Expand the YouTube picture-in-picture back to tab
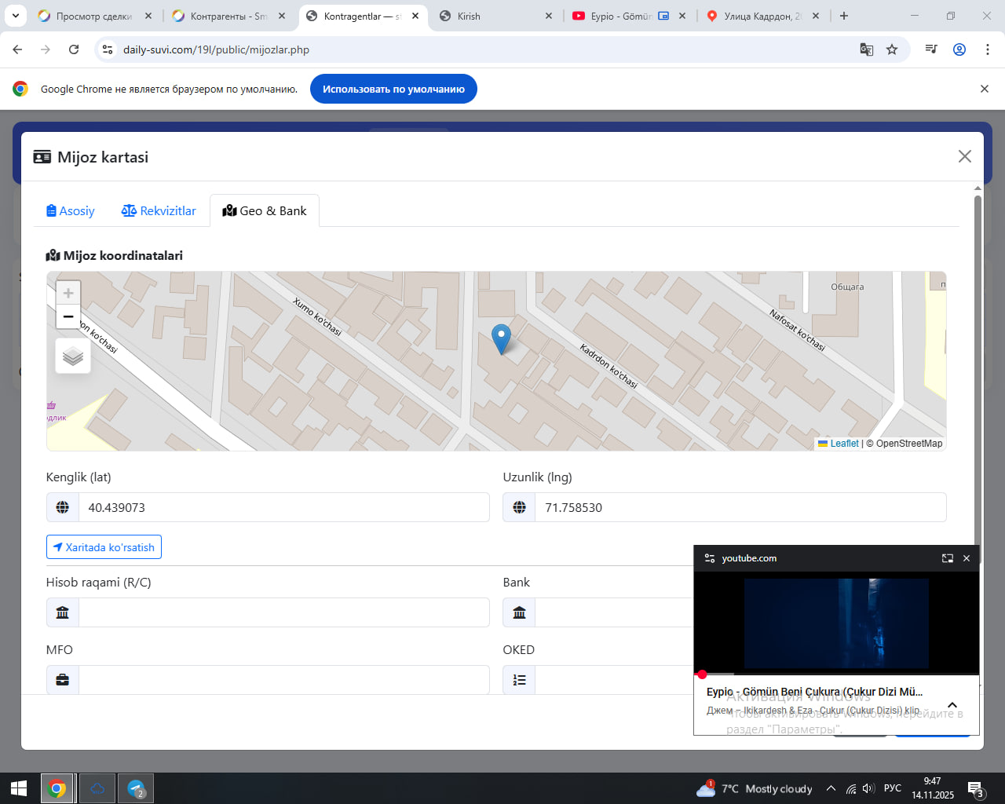1005x804 pixels. [948, 558]
